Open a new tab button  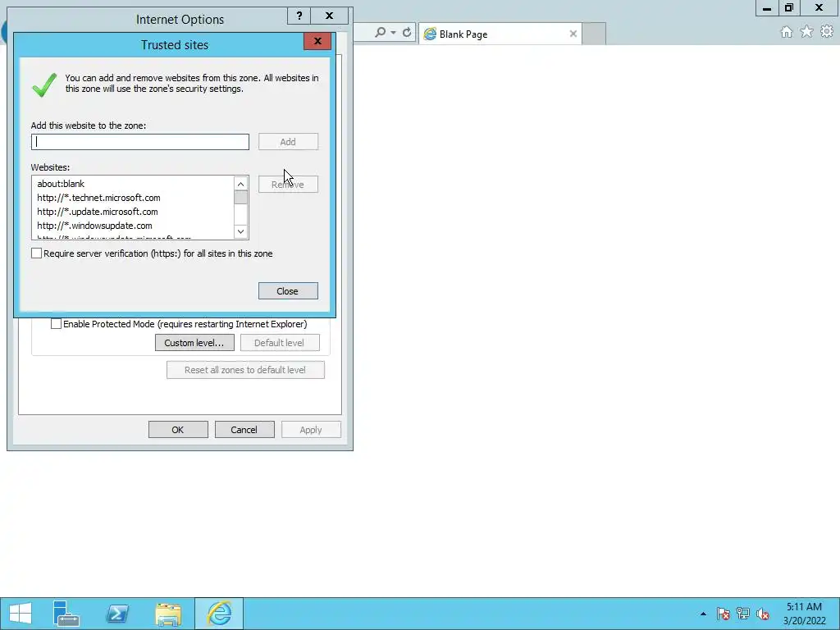pos(594,34)
